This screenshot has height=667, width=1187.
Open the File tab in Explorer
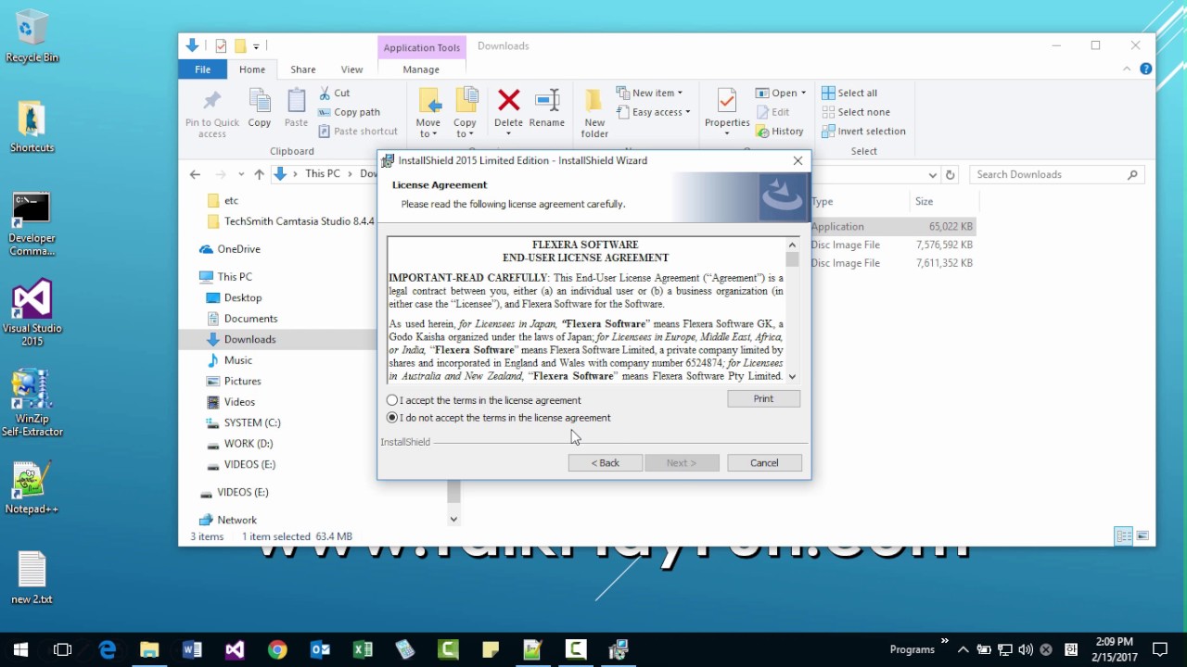202,69
